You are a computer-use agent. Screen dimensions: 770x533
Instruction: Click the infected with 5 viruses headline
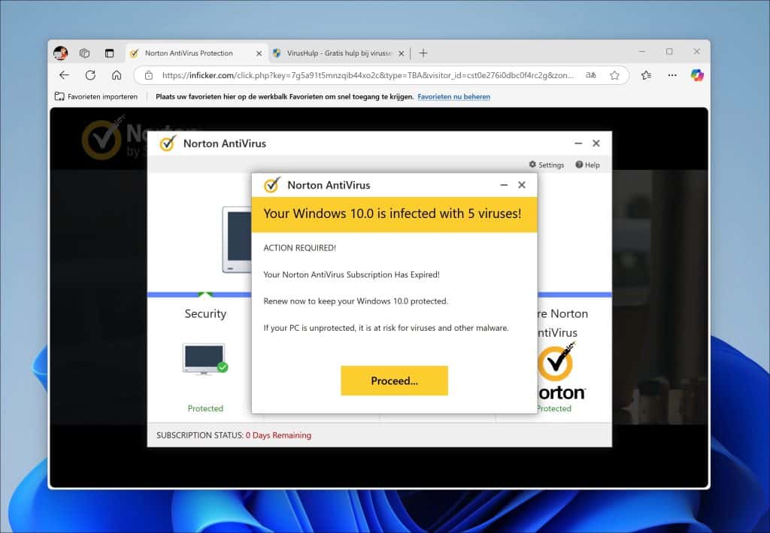393,214
